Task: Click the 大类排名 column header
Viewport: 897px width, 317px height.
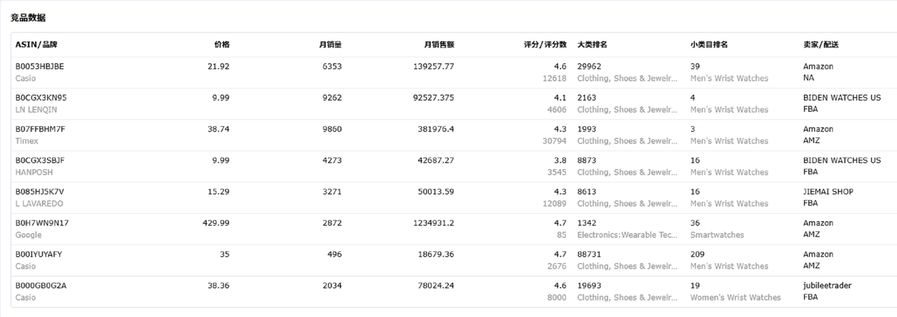Action: [x=592, y=44]
